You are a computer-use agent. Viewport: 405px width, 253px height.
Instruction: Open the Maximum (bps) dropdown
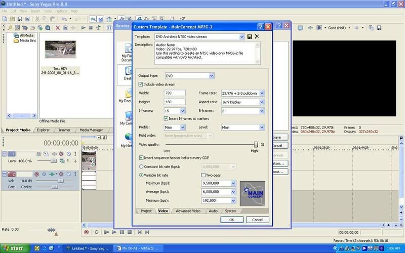pyautogui.click(x=233, y=183)
